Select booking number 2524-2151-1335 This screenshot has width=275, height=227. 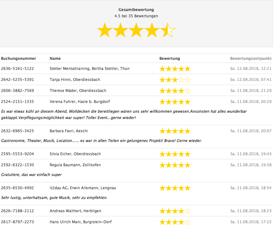(x=17, y=102)
